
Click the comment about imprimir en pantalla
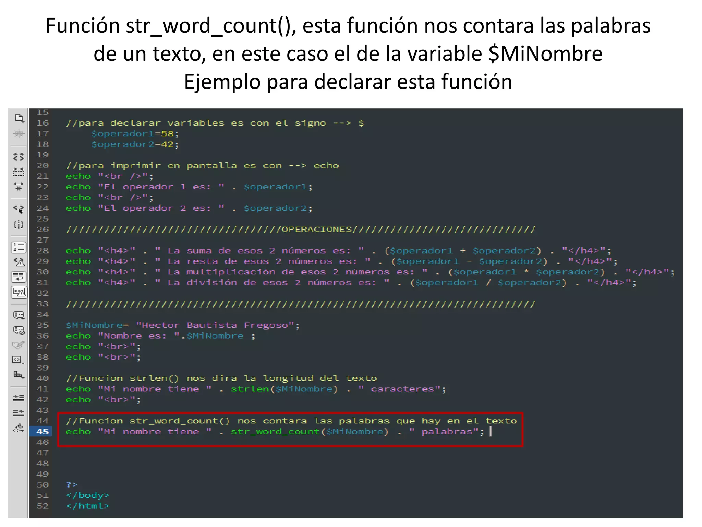[202, 166]
